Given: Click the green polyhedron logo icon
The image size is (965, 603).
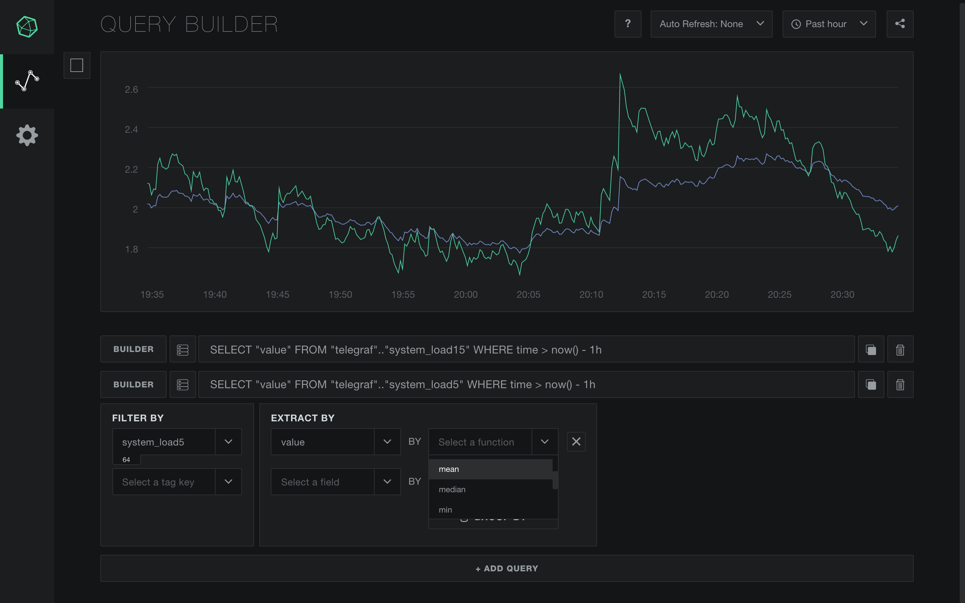Looking at the screenshot, I should click(x=27, y=27).
